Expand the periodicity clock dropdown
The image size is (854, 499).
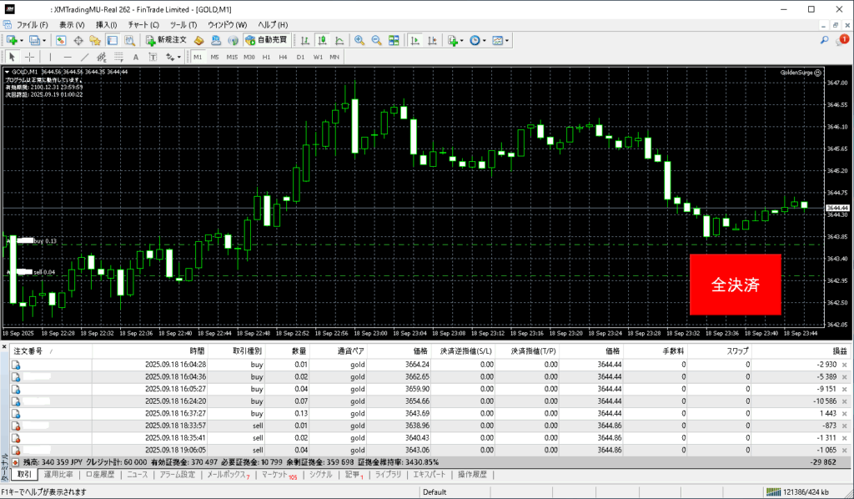485,40
